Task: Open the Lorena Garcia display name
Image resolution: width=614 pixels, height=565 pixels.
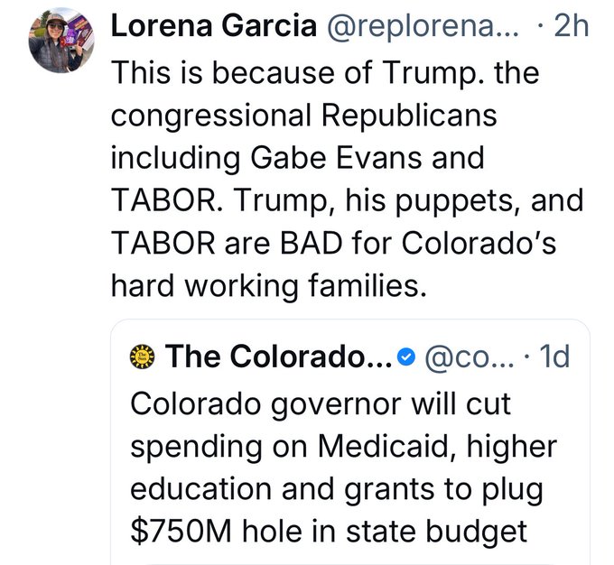Action: [213, 27]
